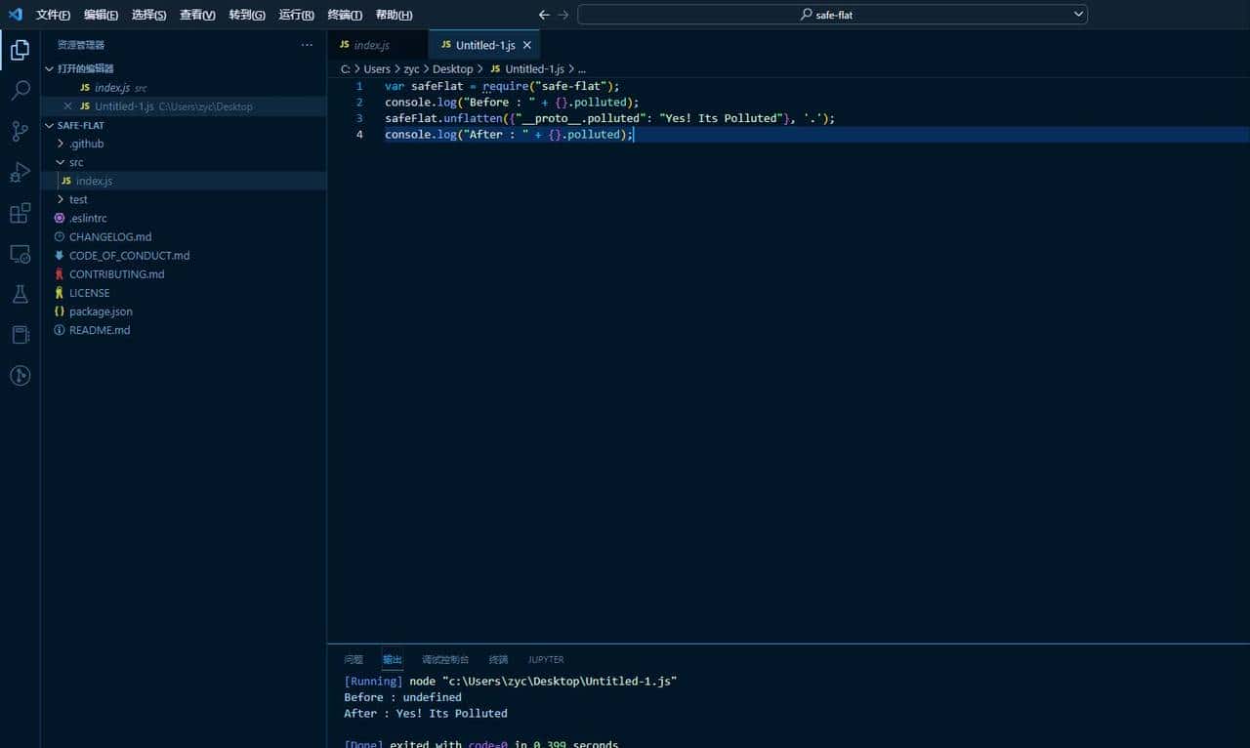
Task: Open Explorer more actions (...) menu
Action: (307, 45)
